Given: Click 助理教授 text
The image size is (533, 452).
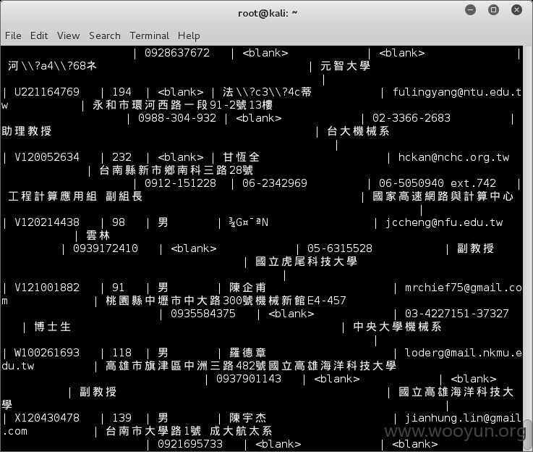Looking at the screenshot, I should [27, 131].
